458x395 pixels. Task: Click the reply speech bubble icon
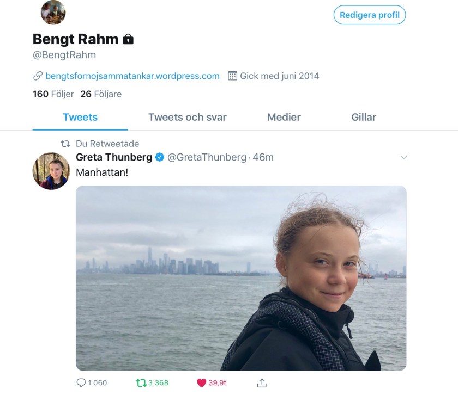pyautogui.click(x=81, y=382)
